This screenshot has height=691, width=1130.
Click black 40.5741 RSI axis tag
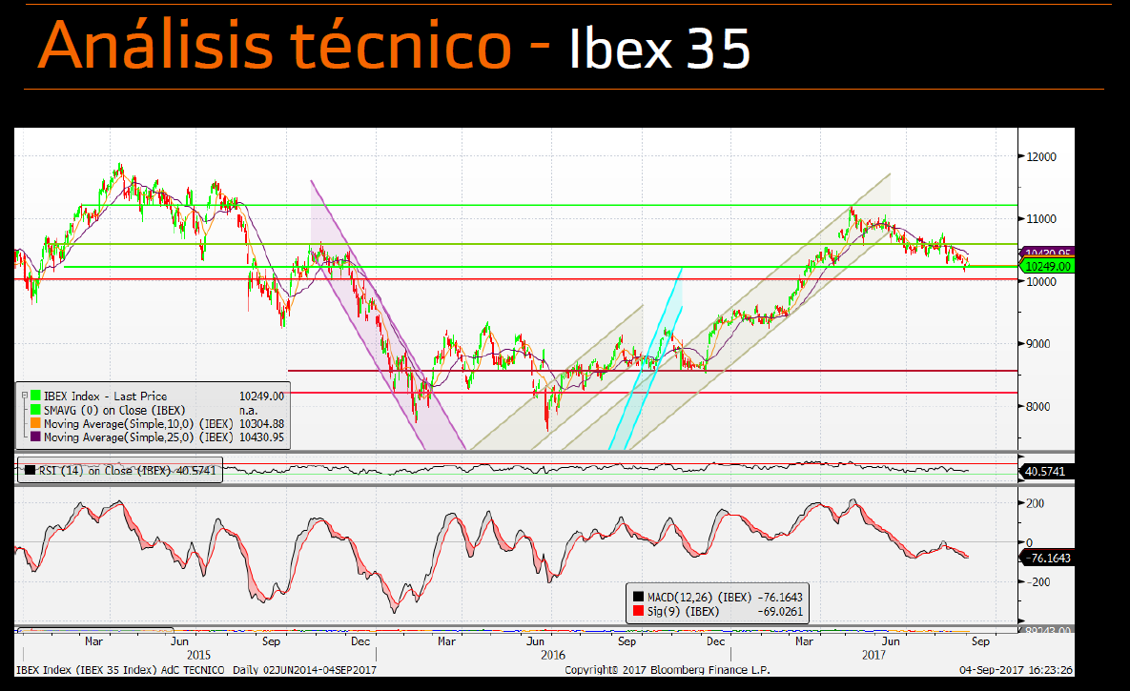pyautogui.click(x=1047, y=471)
